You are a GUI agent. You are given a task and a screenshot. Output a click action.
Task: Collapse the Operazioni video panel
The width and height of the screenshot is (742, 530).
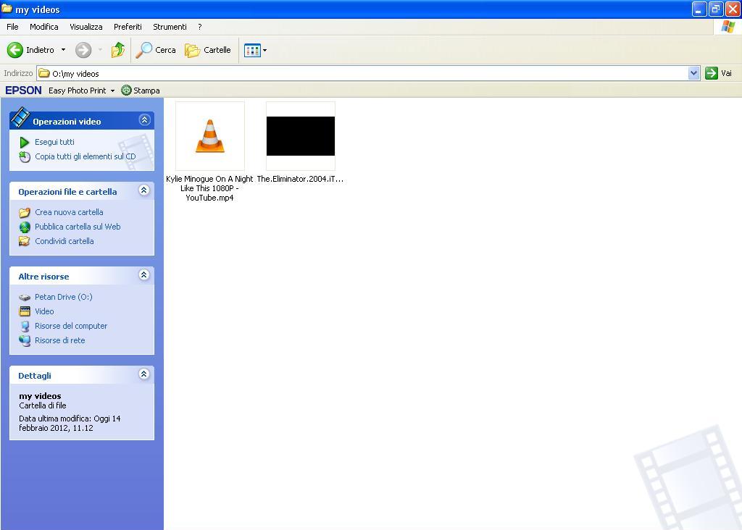coord(144,120)
